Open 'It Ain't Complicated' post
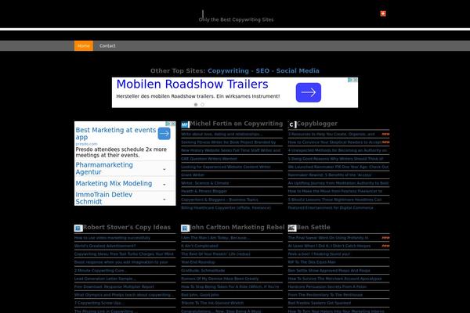The image size is (470, 313). pos(200,246)
